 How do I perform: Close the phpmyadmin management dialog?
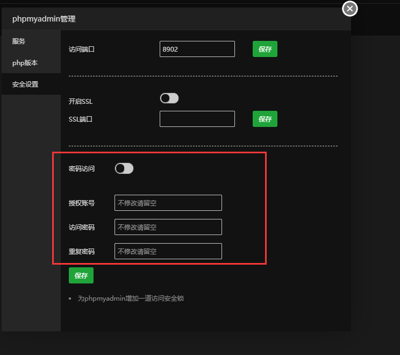coord(350,9)
